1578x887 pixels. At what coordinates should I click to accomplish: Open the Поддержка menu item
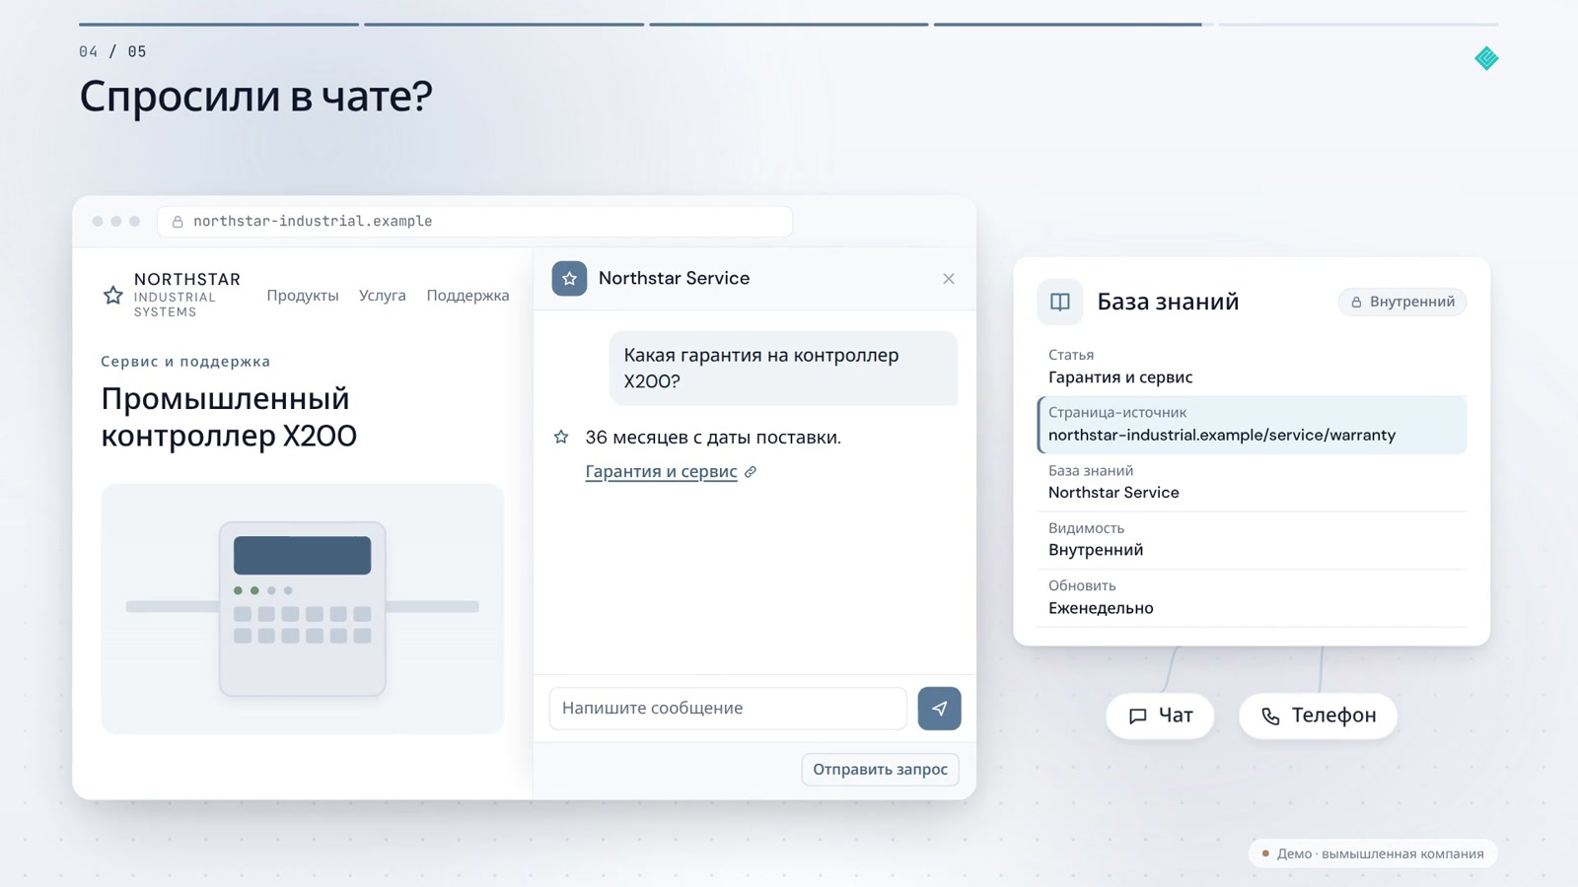pyautogui.click(x=467, y=296)
